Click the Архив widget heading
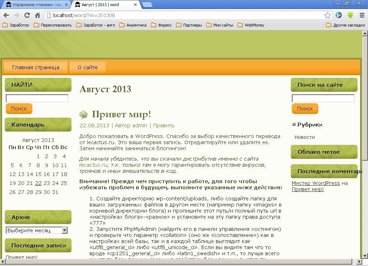 38,217
